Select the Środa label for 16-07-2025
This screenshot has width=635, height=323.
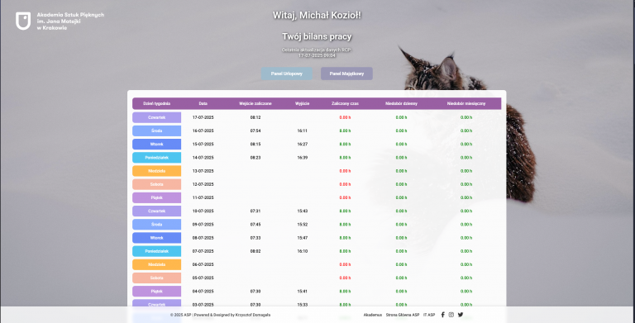coord(157,131)
